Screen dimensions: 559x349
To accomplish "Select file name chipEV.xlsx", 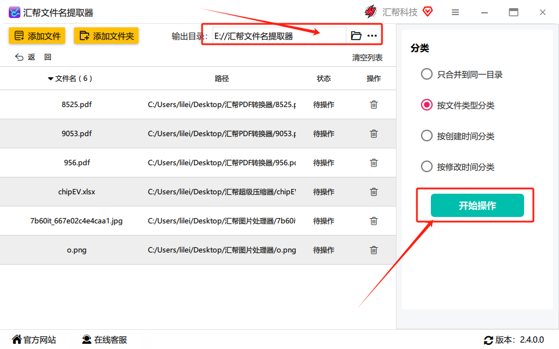I will coord(77,192).
